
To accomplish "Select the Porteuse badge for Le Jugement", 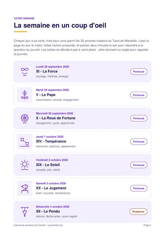I will point(139,188).
